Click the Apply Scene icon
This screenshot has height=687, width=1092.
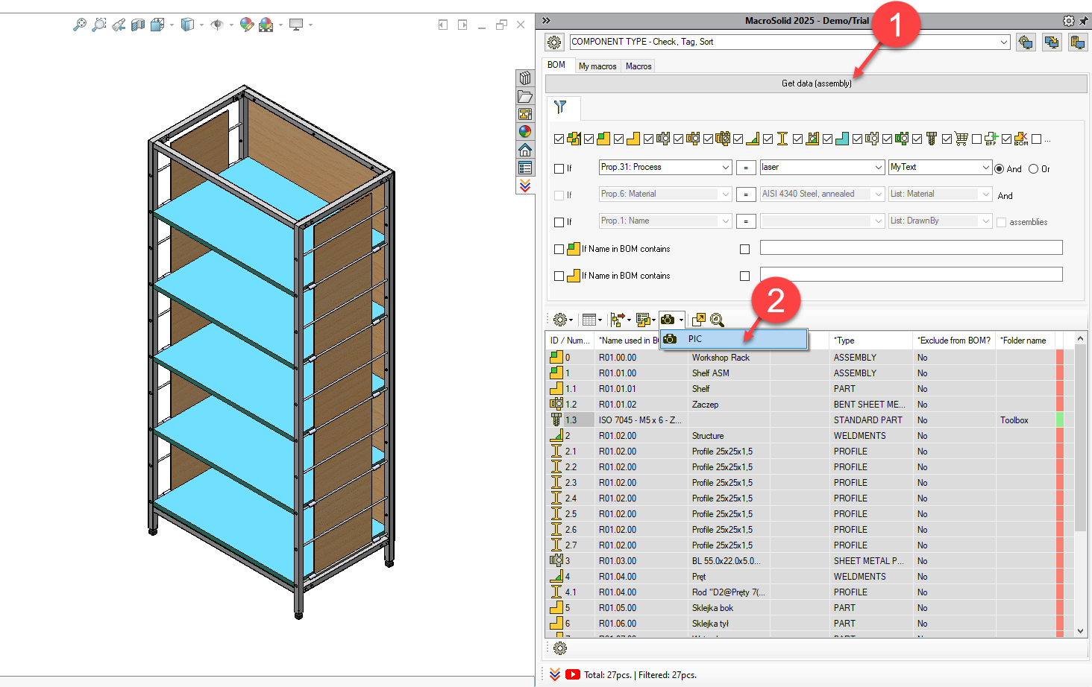(266, 25)
